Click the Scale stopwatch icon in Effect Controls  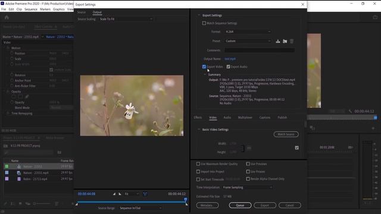tap(12, 58)
